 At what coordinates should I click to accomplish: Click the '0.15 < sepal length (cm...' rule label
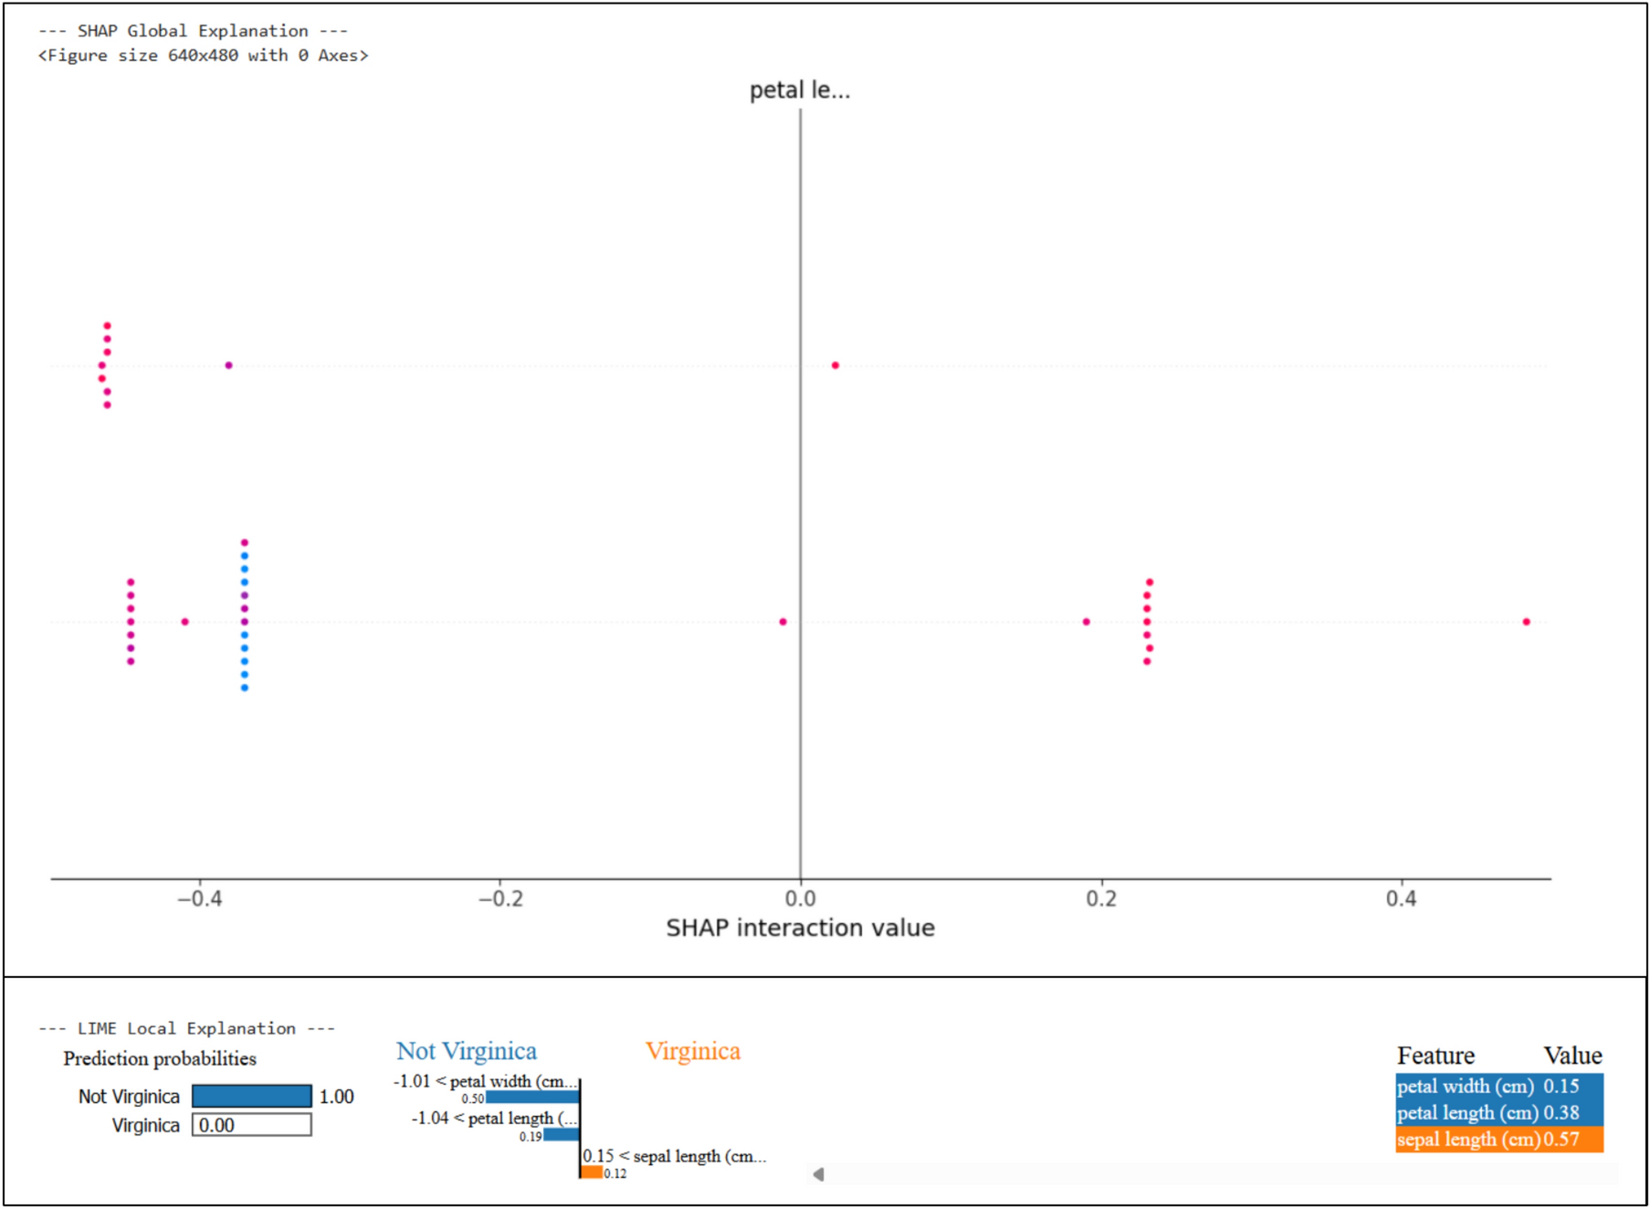coord(675,1156)
